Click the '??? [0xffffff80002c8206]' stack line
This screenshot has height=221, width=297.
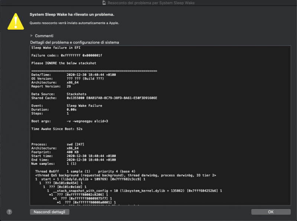[x=79, y=195]
